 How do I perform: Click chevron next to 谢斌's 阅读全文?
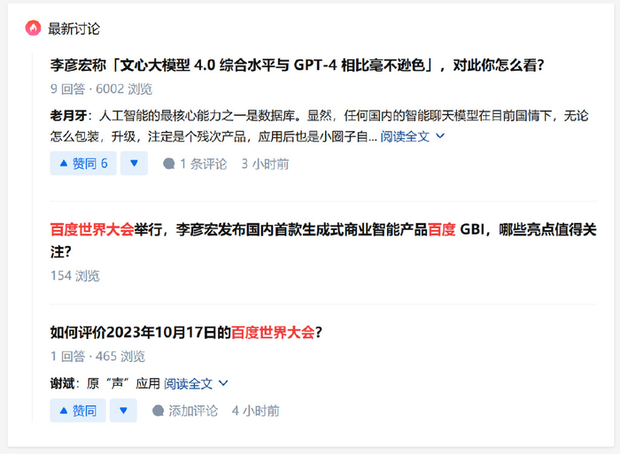click(x=223, y=383)
